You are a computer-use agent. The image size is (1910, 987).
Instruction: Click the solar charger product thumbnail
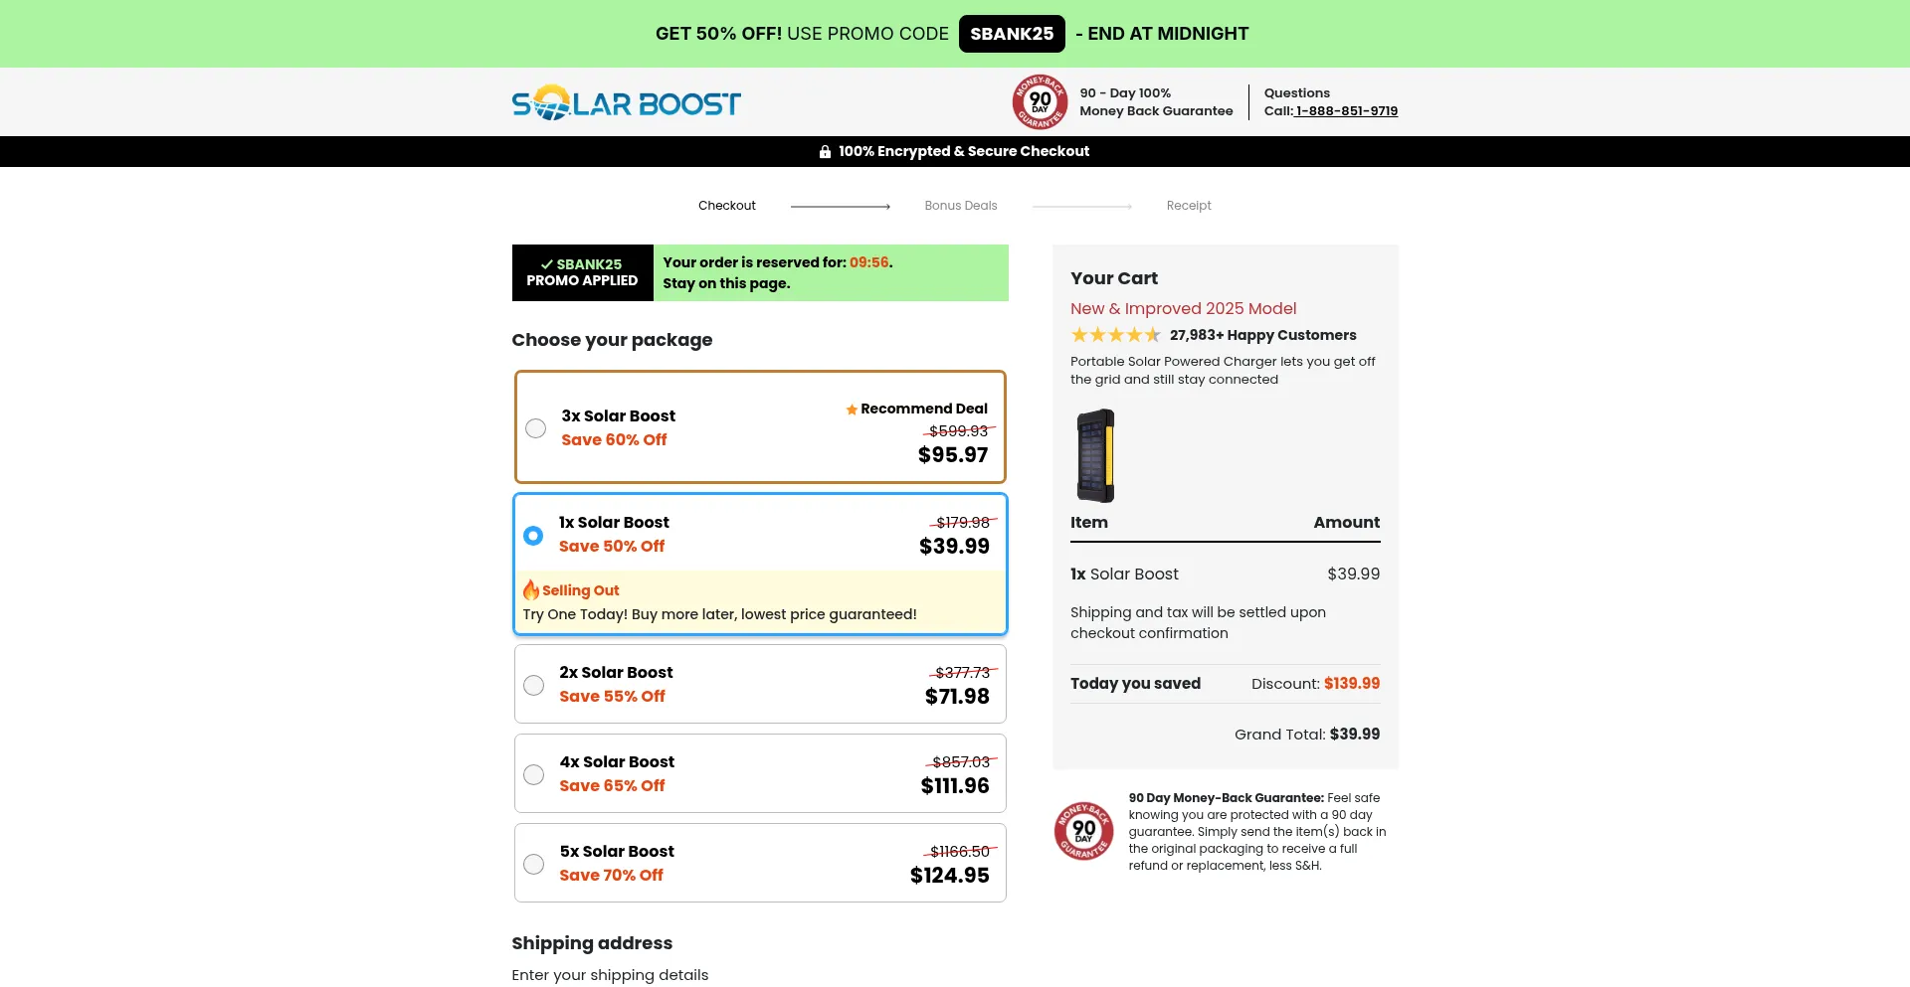(1095, 456)
